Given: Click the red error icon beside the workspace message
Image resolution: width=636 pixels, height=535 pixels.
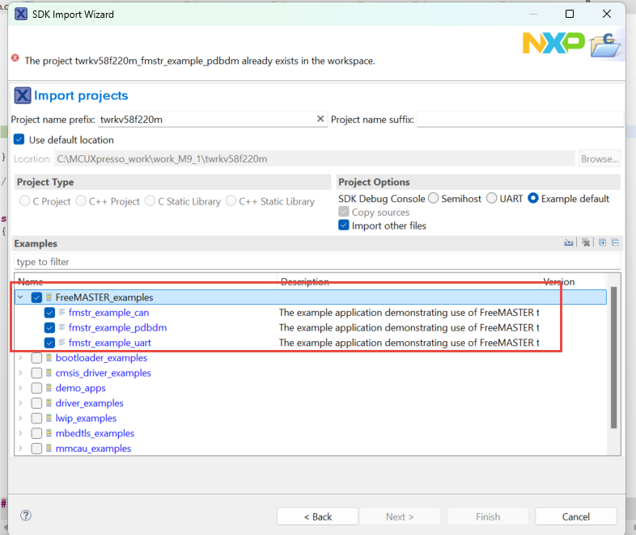Looking at the screenshot, I should click(x=15, y=58).
